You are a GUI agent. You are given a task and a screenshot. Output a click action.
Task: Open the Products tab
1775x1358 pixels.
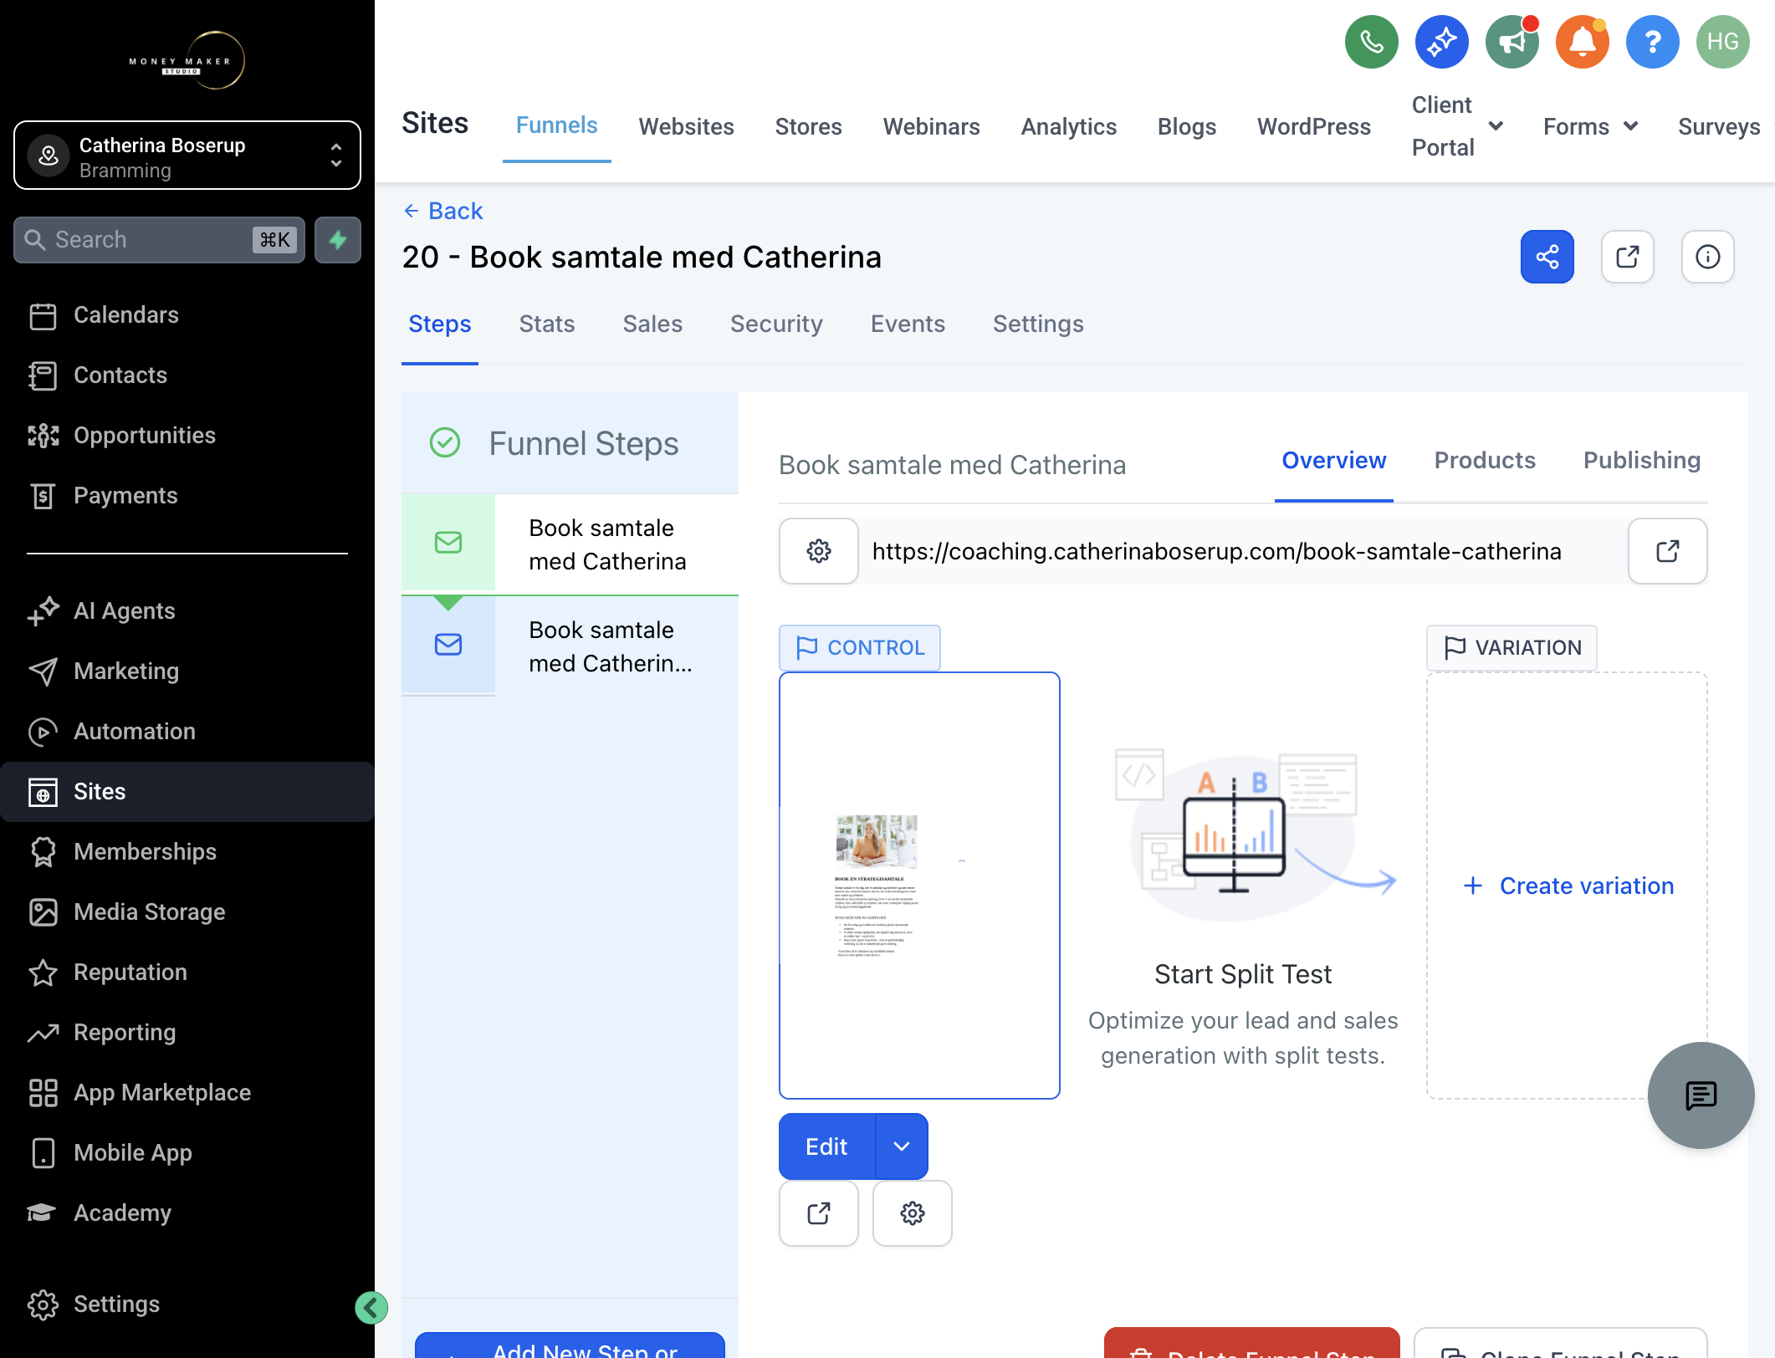click(1485, 461)
